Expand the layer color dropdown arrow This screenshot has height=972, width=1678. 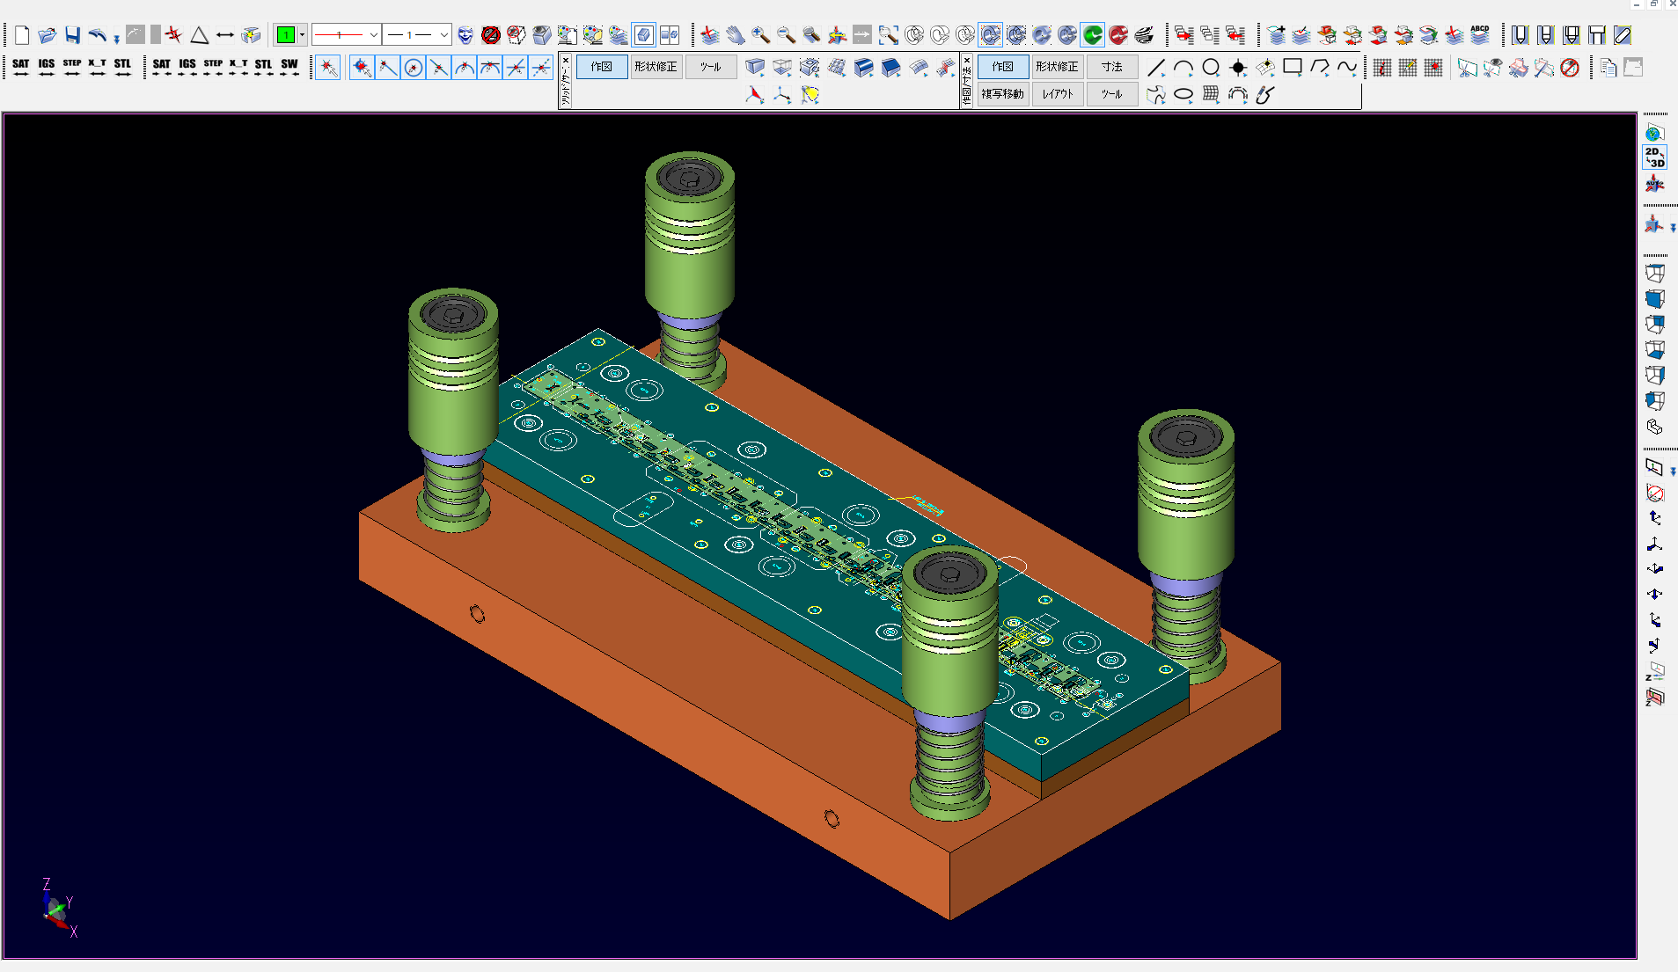pos(302,35)
